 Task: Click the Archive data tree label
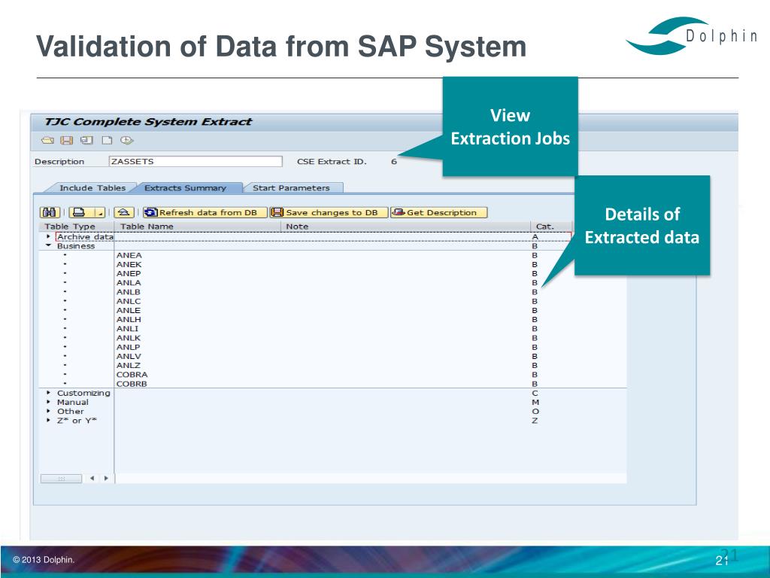85,236
